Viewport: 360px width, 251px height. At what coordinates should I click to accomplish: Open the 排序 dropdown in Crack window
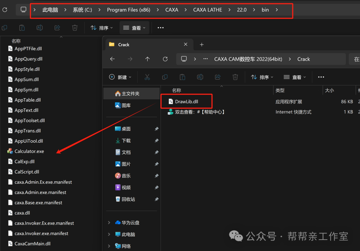click(x=262, y=77)
